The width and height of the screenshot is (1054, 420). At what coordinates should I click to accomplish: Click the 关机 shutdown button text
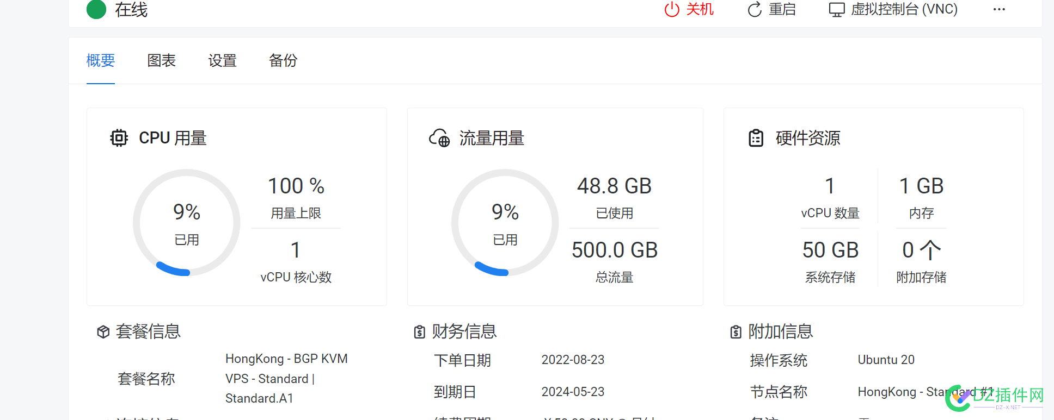point(700,9)
